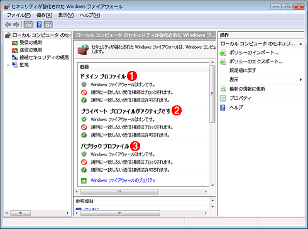Open the Windows ファイアウォールのプロパティ link
This screenshot has width=308, height=229.
click(x=123, y=180)
